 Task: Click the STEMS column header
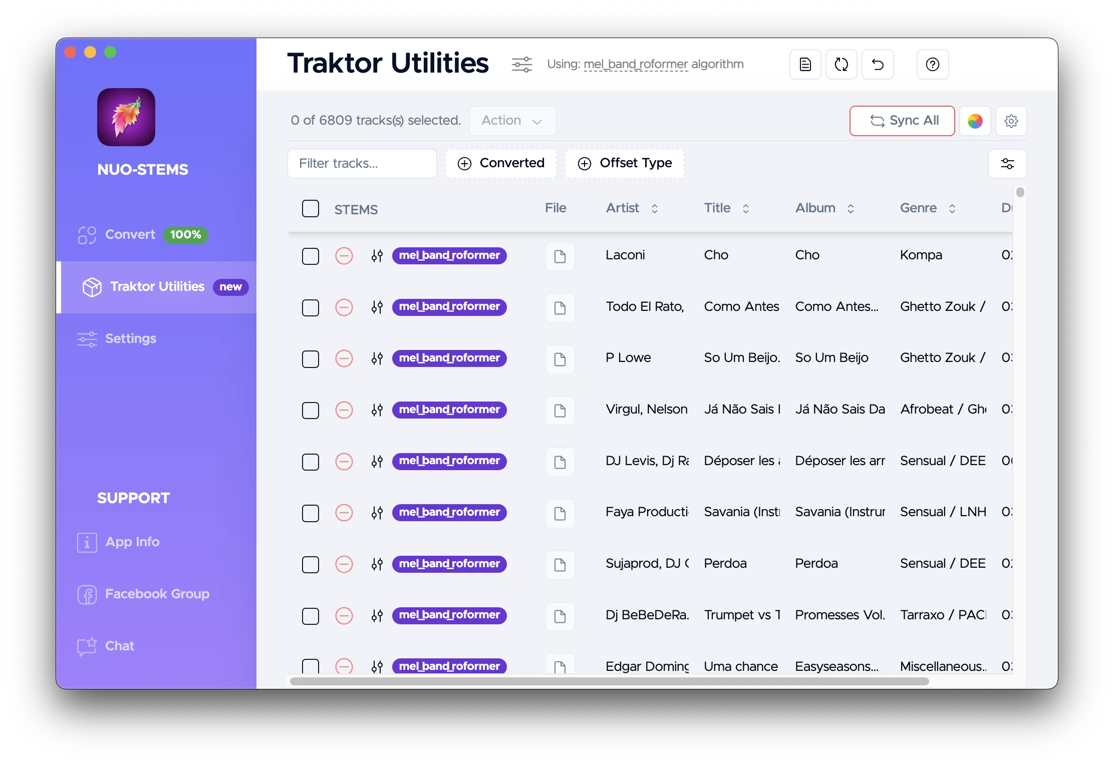[x=356, y=210]
